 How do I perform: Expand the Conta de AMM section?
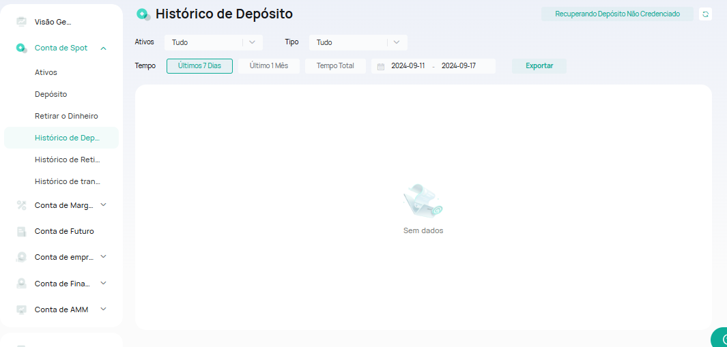pyautogui.click(x=103, y=309)
